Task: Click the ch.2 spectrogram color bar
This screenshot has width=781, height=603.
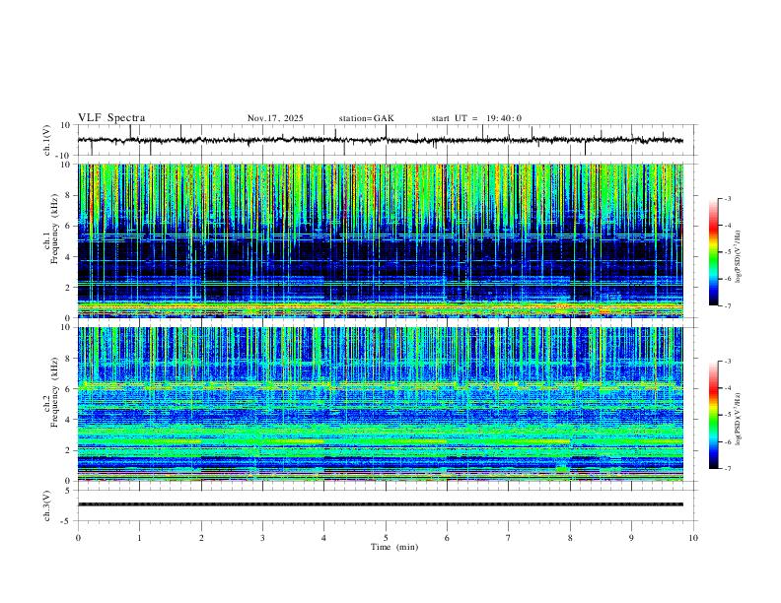Action: [x=714, y=415]
